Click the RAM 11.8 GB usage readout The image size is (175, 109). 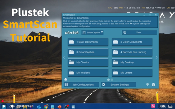pyautogui.click(x=129, y=8)
